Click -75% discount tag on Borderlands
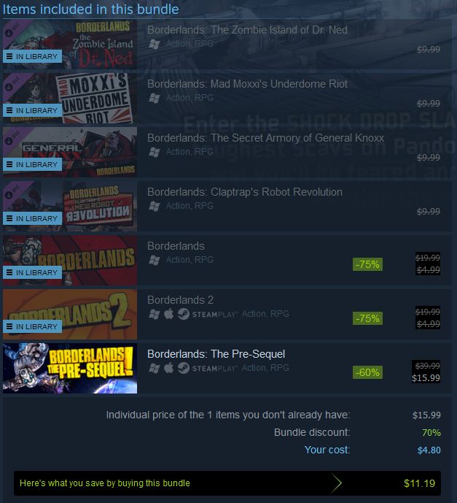Screen dimensions: 457x503 367,264
